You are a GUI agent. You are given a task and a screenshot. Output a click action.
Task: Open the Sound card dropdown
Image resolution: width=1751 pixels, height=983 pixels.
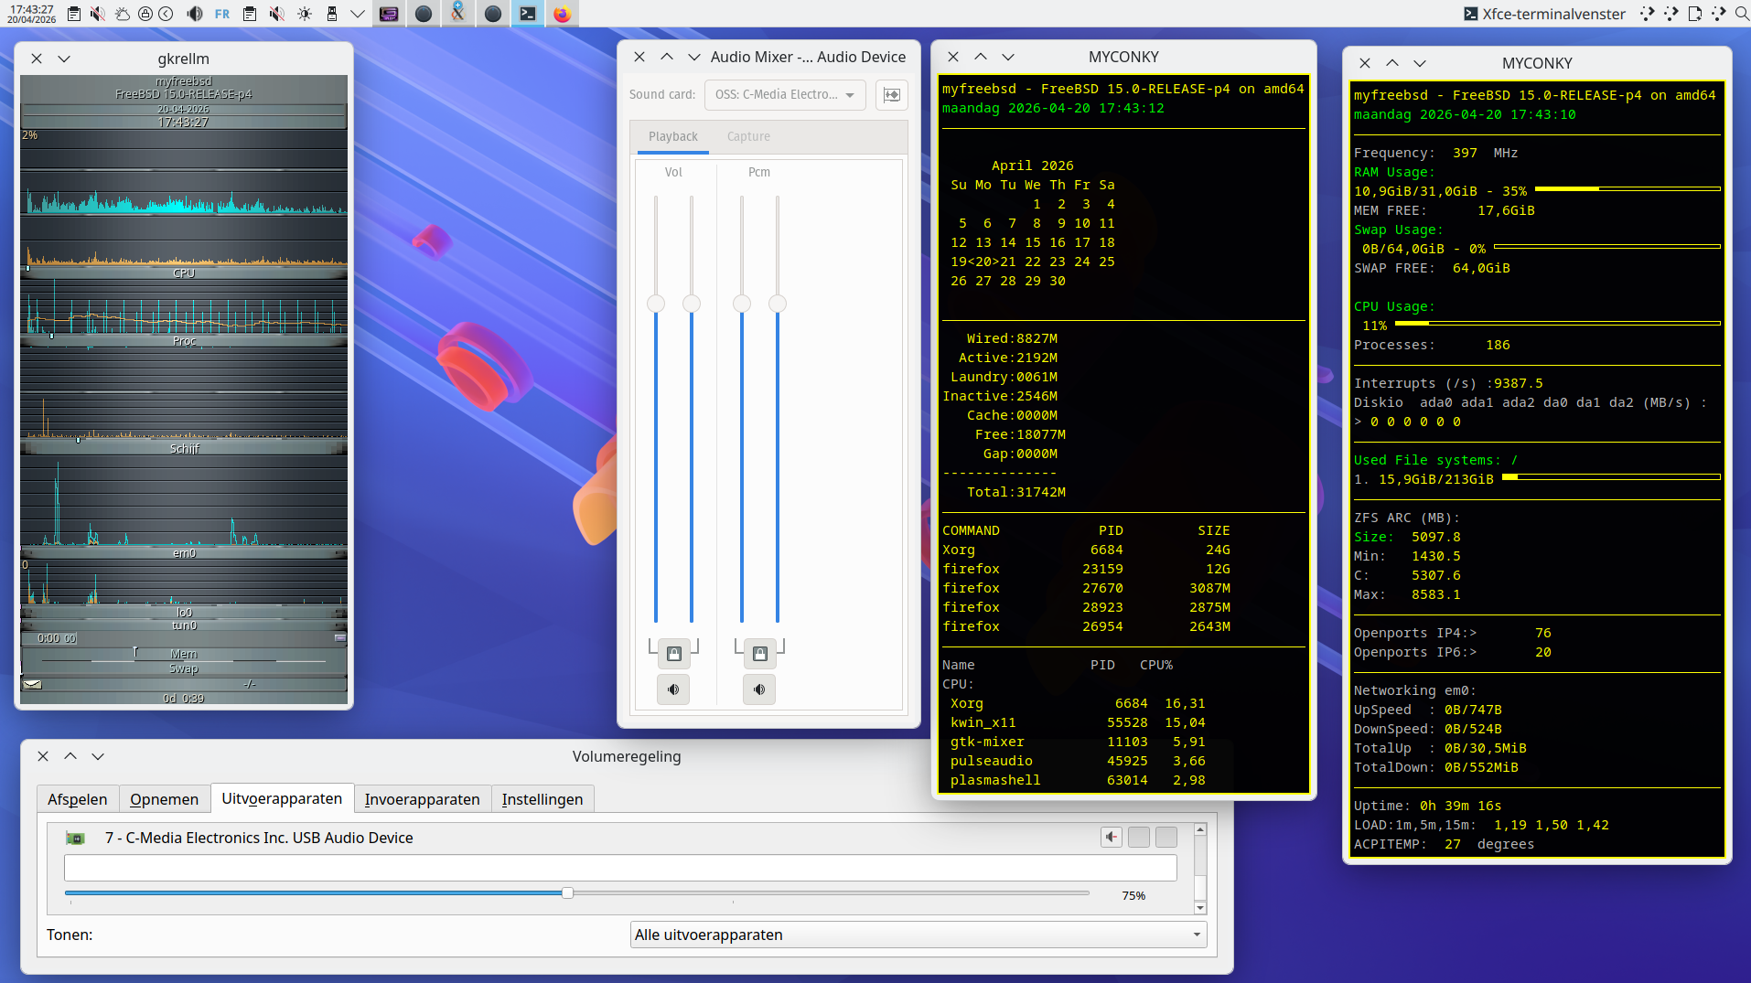784,95
